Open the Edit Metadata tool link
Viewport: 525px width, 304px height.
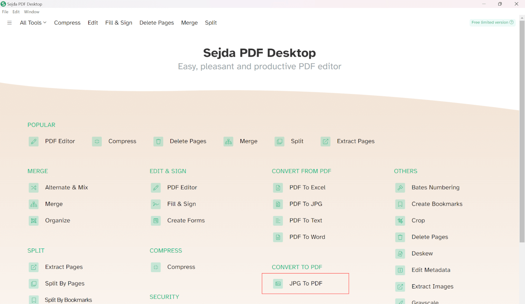(431, 270)
